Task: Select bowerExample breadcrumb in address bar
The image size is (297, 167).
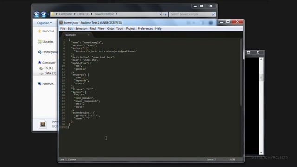Action: (104, 14)
